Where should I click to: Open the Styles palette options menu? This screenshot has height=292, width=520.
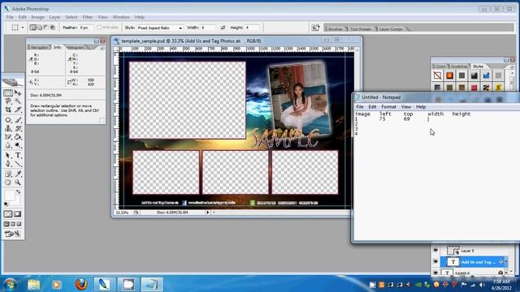(512, 67)
